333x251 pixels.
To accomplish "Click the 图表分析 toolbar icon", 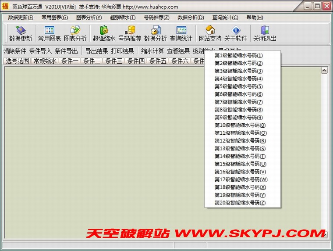I will [x=75, y=33].
